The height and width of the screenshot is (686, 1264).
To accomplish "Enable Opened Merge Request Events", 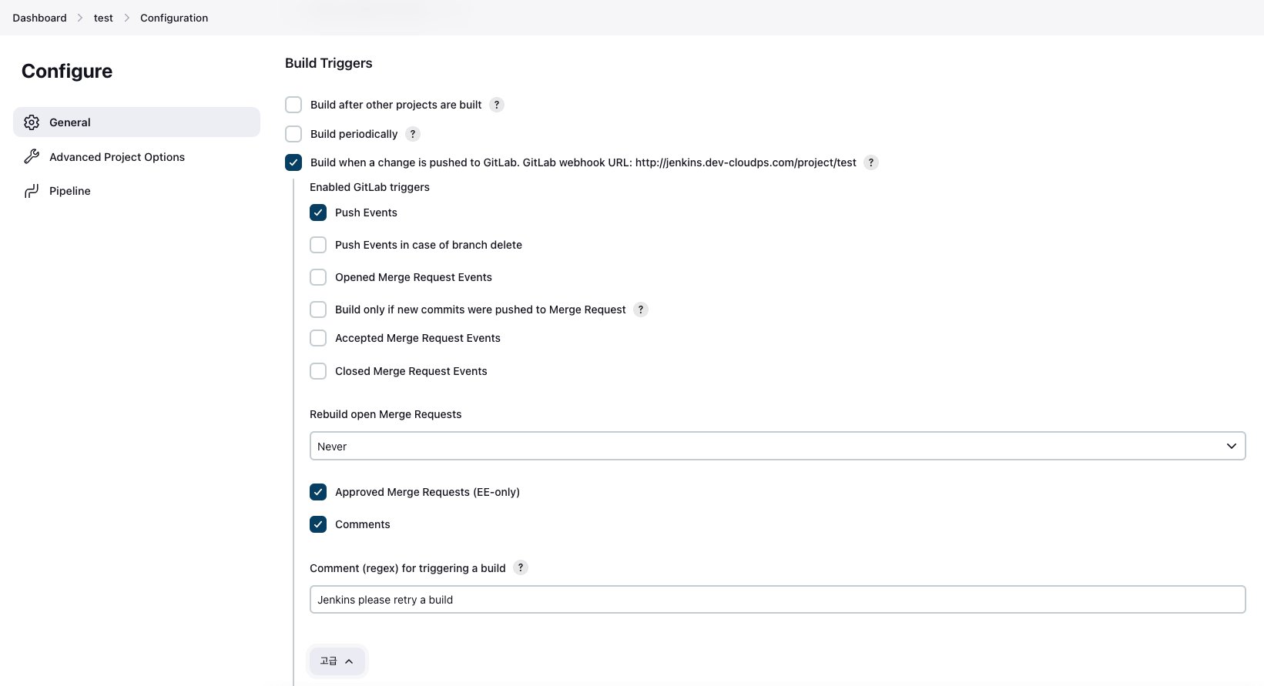I will 318,277.
